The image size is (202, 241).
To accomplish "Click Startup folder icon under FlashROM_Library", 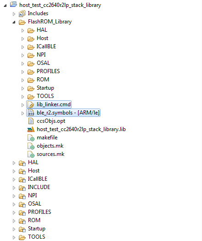I will click(x=31, y=88).
